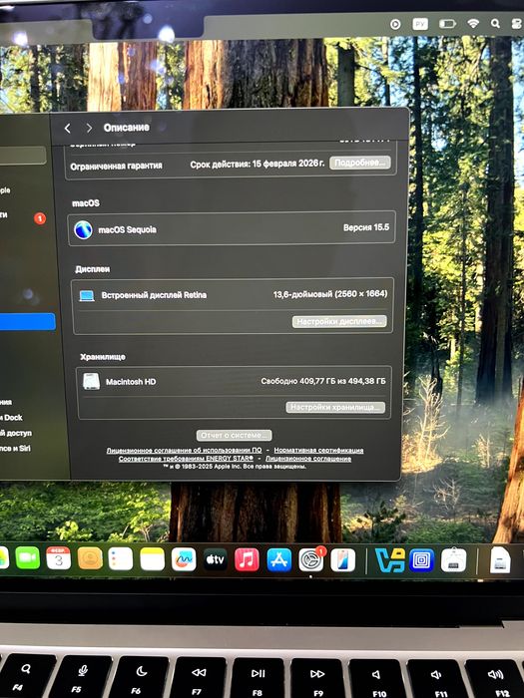Viewport: 524px width, 698px height.
Task: Open Настройки хранилища button
Action: click(335, 407)
